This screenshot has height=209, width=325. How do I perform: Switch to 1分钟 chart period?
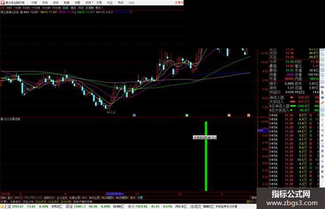pos(17,8)
